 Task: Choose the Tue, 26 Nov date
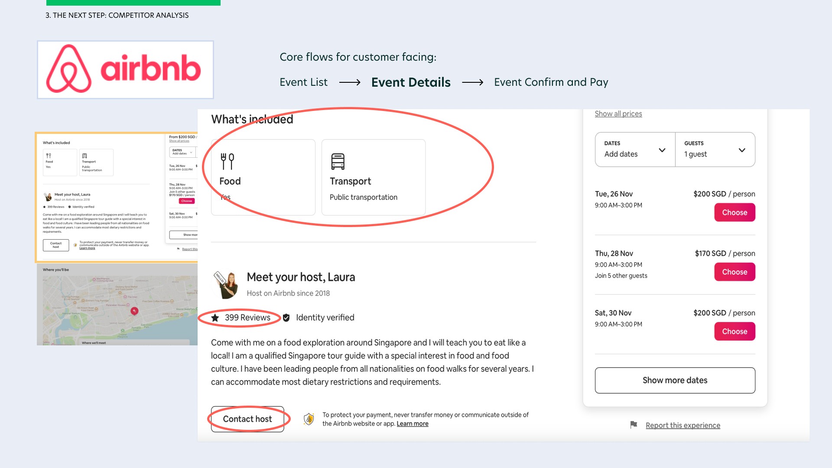pos(734,212)
